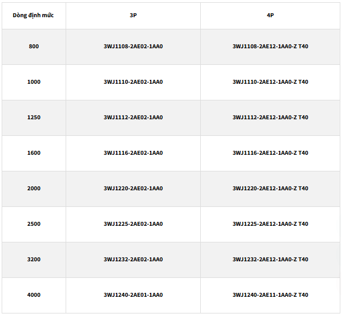Click the 800 rated current cell
This screenshot has height=314, width=342.
34,47
